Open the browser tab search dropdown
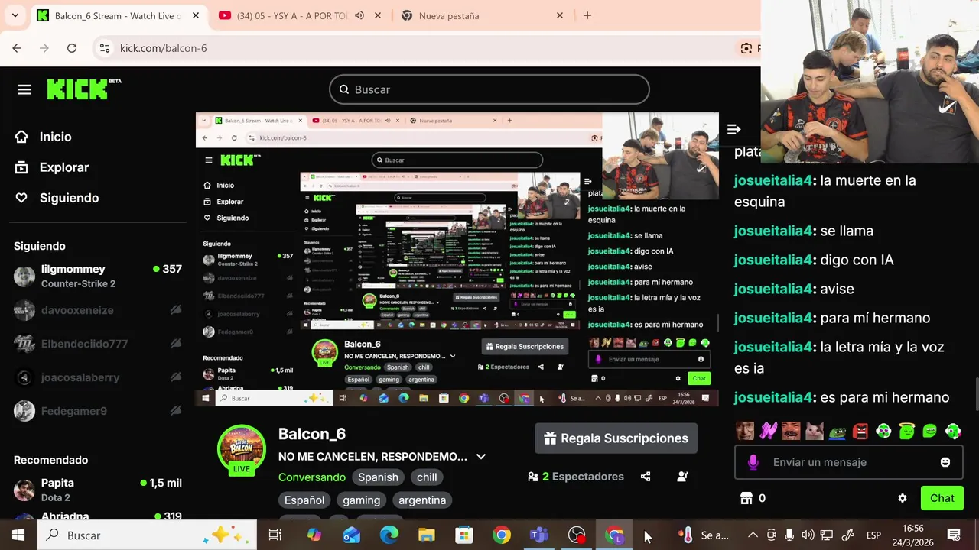979x550 pixels. 14,15
